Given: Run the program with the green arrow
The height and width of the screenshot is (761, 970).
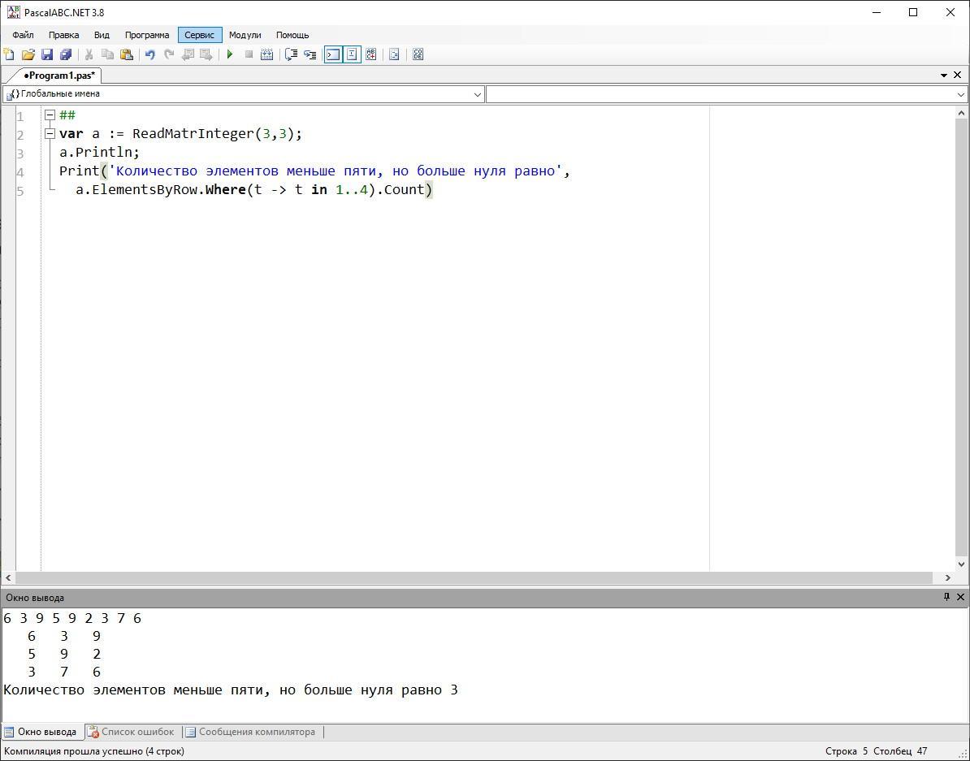Looking at the screenshot, I should click(x=230, y=54).
